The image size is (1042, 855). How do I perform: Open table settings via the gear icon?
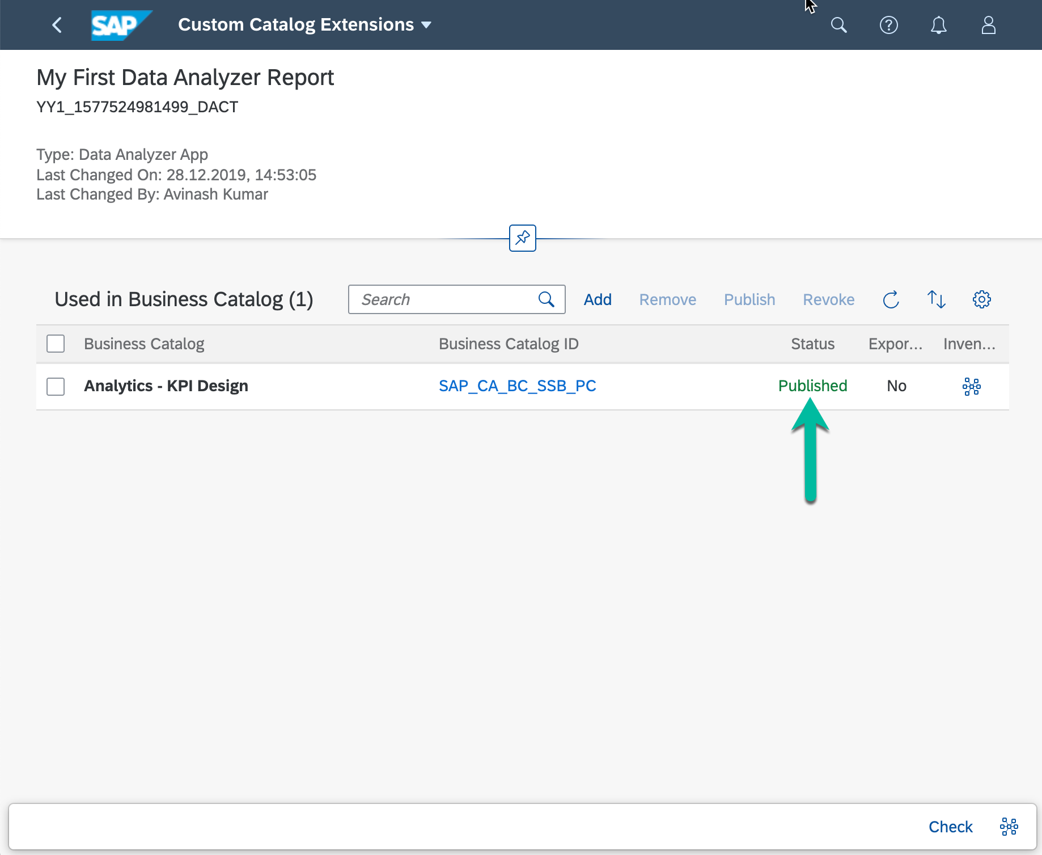[x=981, y=299]
